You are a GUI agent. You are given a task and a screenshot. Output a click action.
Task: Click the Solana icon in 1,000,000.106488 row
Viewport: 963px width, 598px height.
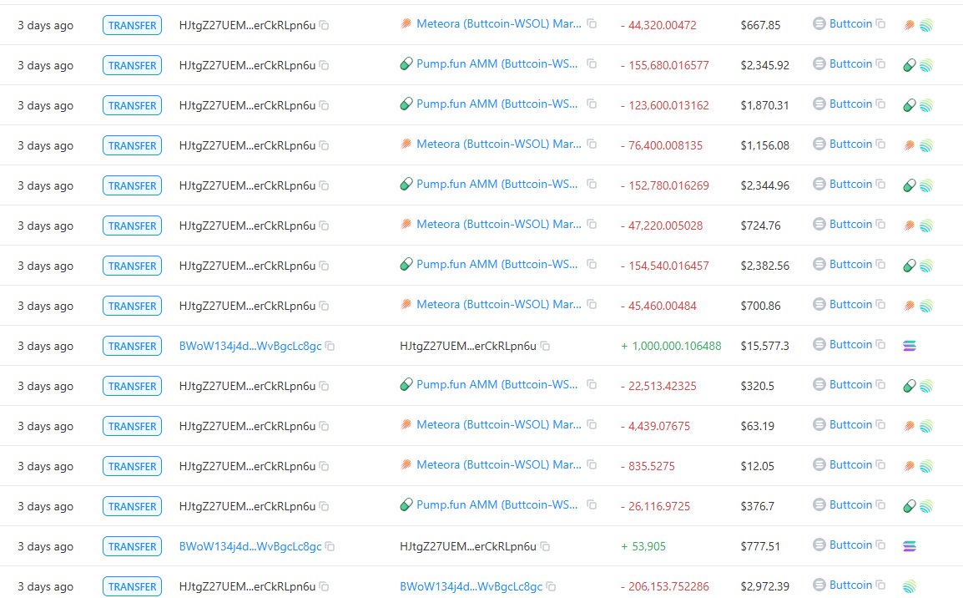(x=910, y=346)
